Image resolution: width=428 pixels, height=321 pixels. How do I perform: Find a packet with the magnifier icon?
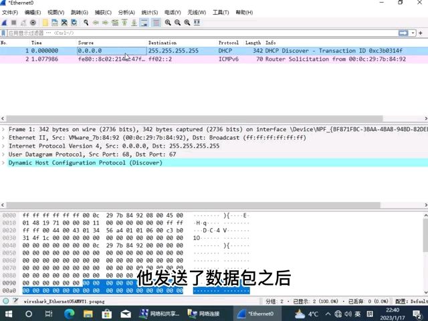click(x=86, y=23)
